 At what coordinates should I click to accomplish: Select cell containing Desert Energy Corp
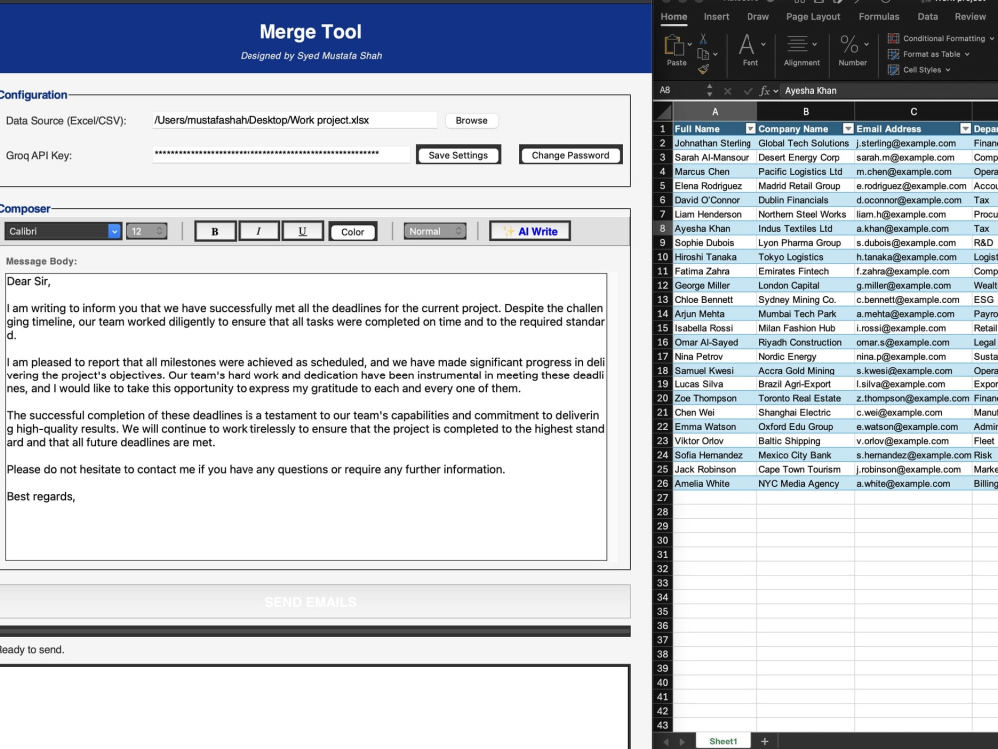pyautogui.click(x=805, y=158)
